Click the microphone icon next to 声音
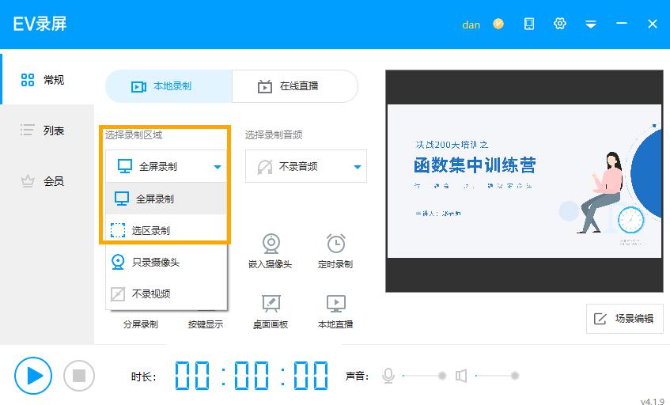Image resolution: width=670 pixels, height=405 pixels. (388, 376)
